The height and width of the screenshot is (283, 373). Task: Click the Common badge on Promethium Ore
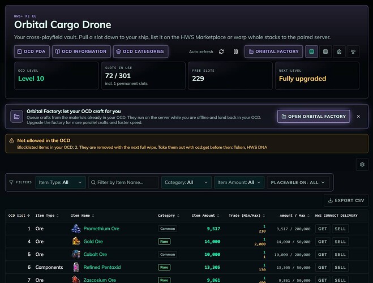tap(168, 229)
